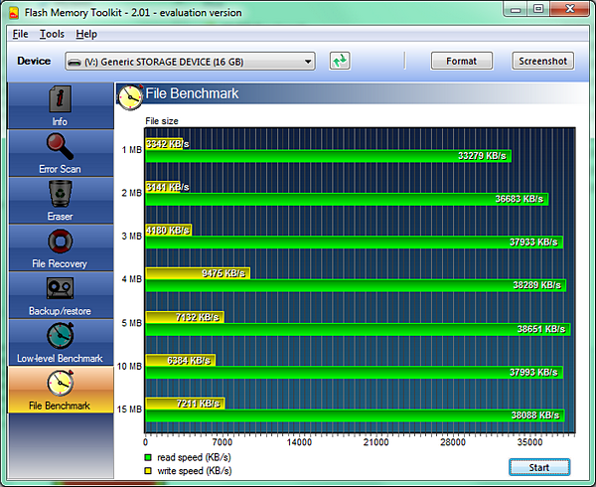This screenshot has height=487, width=596.
Task: Open the Tools menu
Action: click(52, 34)
